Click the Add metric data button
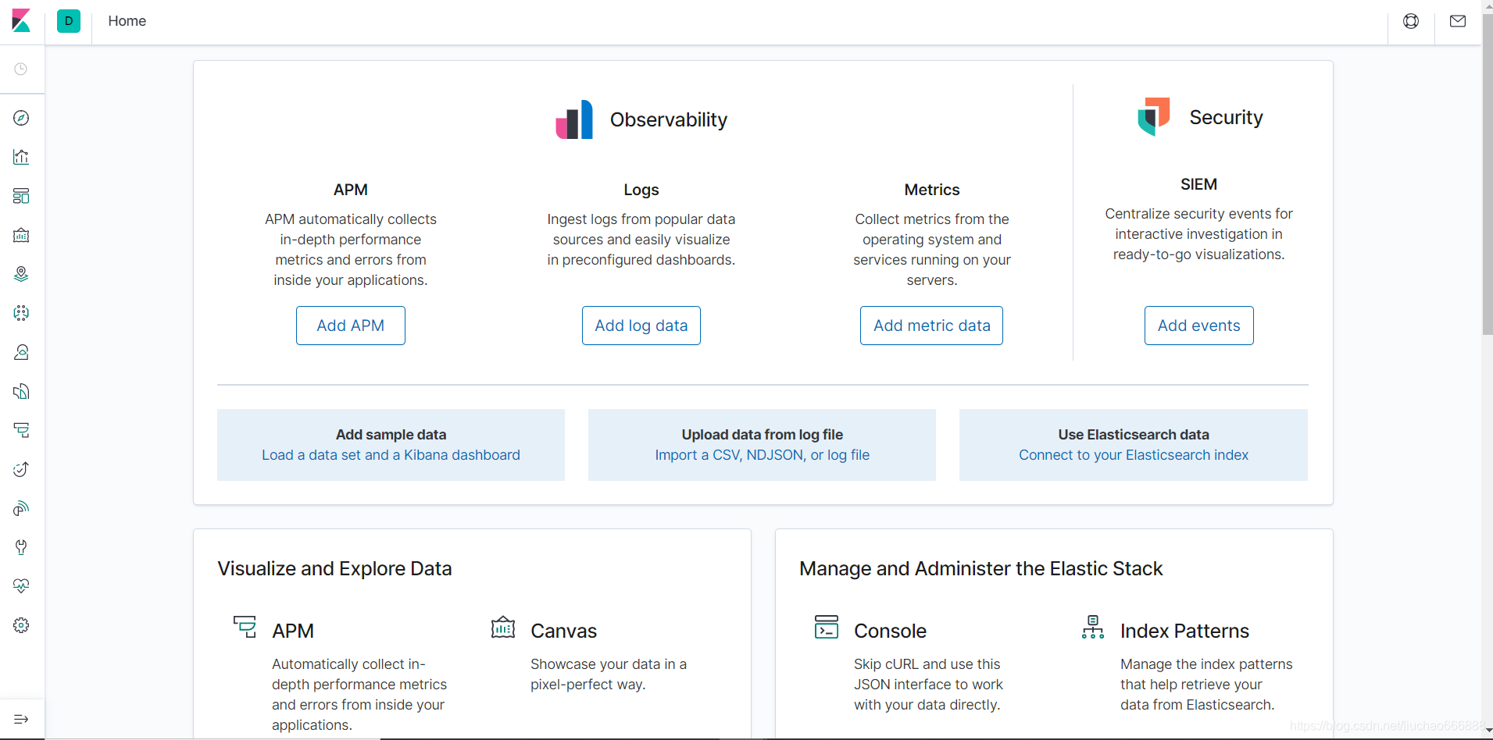Screen dimensions: 1493x740 click(932, 326)
